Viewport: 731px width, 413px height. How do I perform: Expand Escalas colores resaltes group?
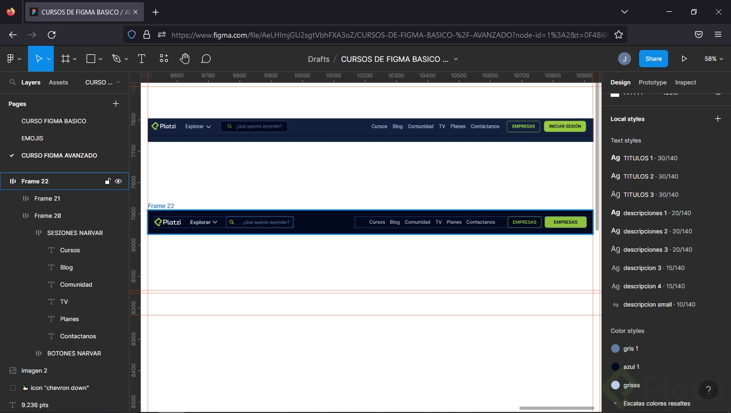(x=615, y=403)
